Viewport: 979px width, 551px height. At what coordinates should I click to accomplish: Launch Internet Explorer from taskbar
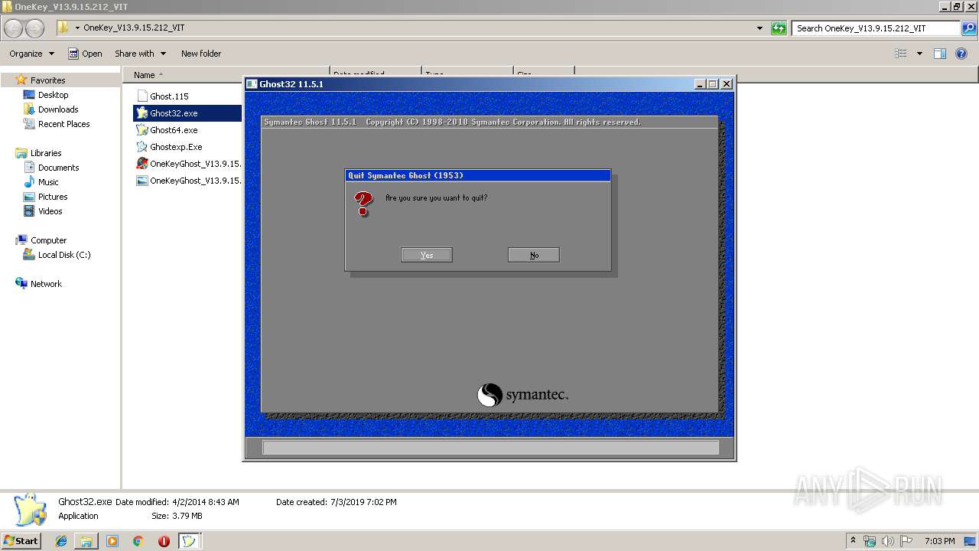pyautogui.click(x=61, y=541)
